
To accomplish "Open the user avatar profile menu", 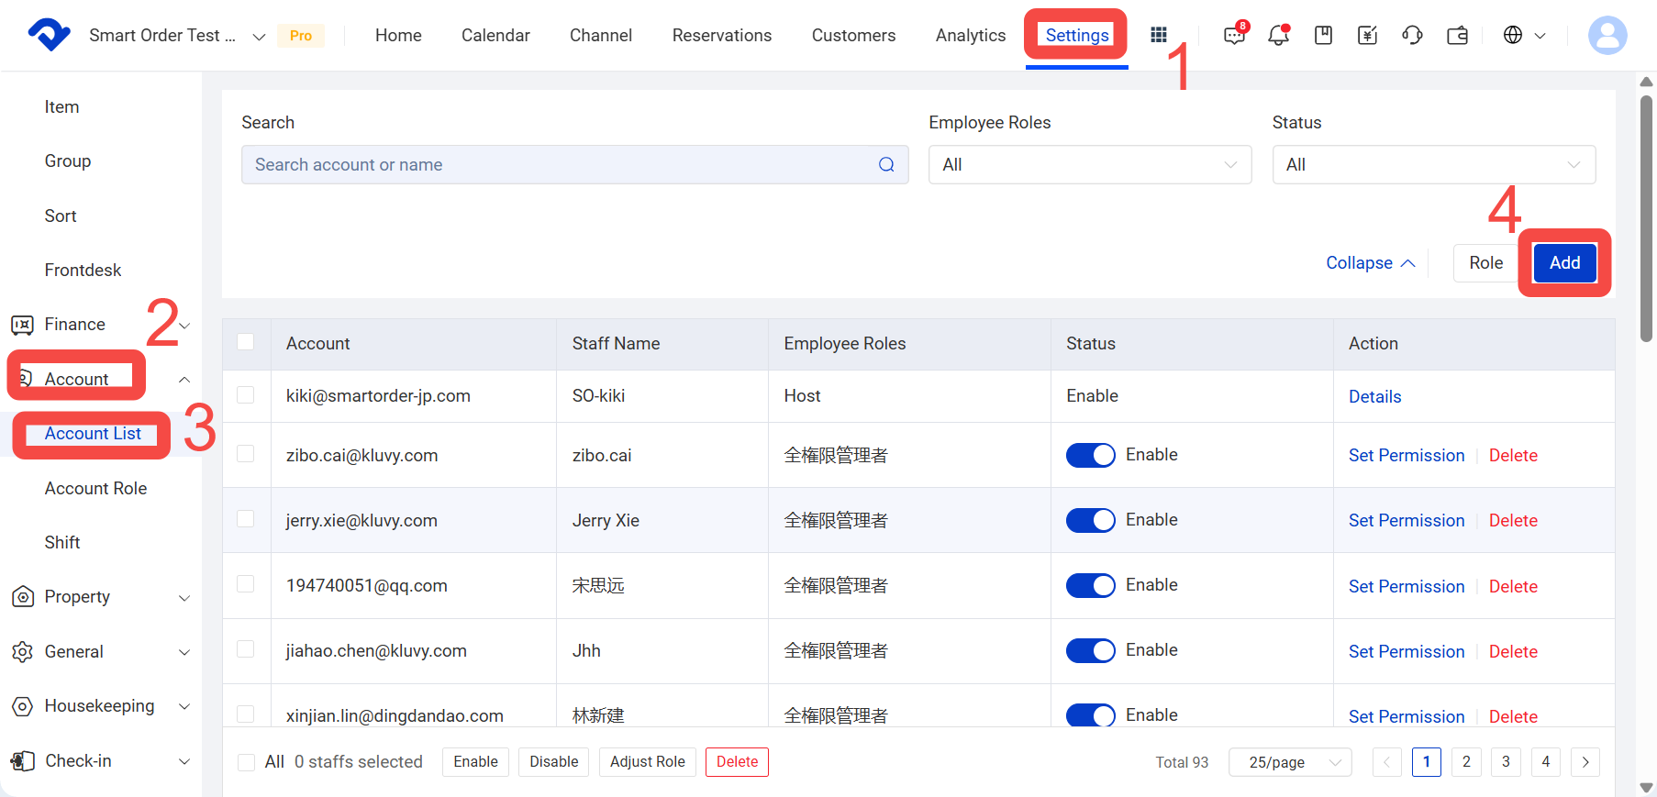I will 1607,35.
